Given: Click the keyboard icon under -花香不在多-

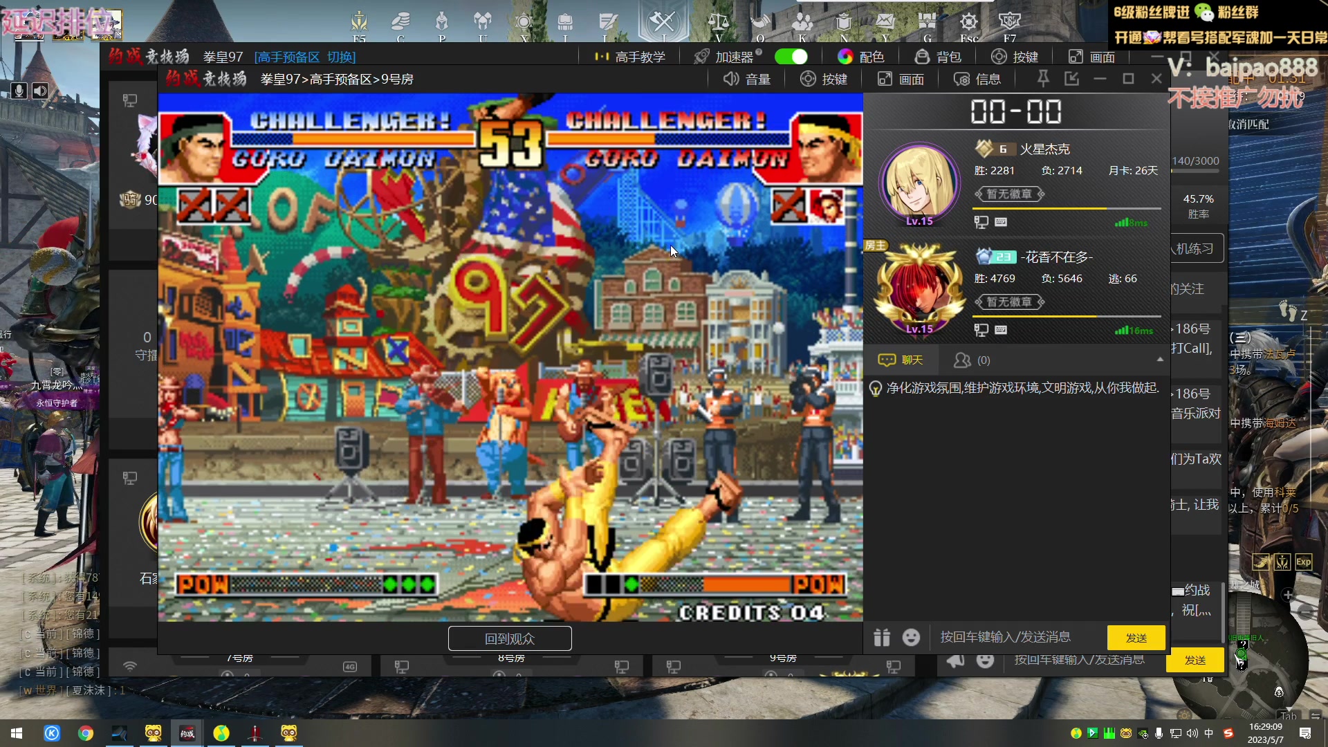Looking at the screenshot, I should tap(1001, 330).
